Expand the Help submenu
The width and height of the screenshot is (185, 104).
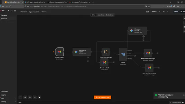pyautogui.click(x=15, y=98)
